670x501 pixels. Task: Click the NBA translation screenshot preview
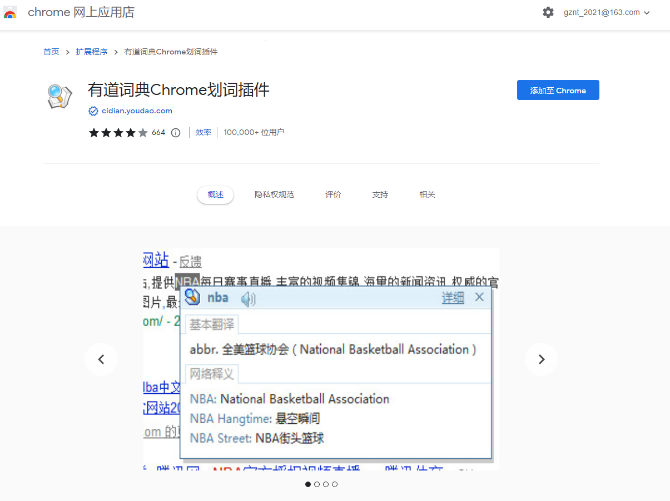[x=321, y=359]
